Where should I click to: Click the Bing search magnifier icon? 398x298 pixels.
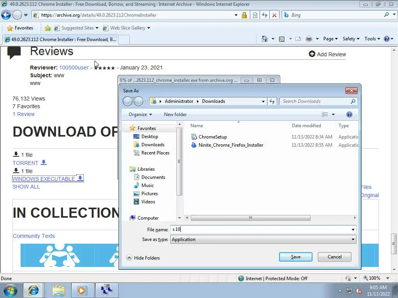tap(386, 15)
